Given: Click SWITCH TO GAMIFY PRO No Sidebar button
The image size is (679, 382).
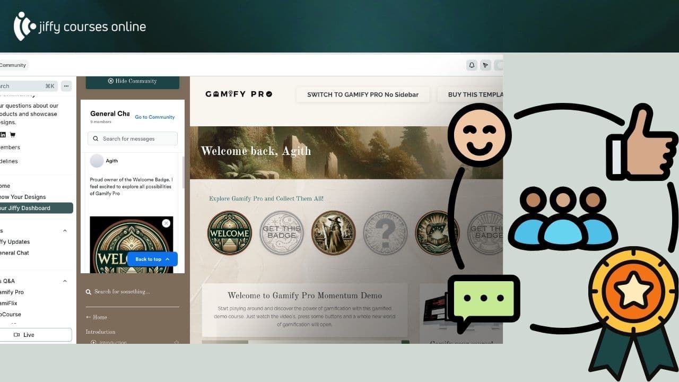Looking at the screenshot, I should (363, 94).
